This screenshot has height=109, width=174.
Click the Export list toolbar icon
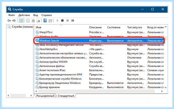pos(38,20)
